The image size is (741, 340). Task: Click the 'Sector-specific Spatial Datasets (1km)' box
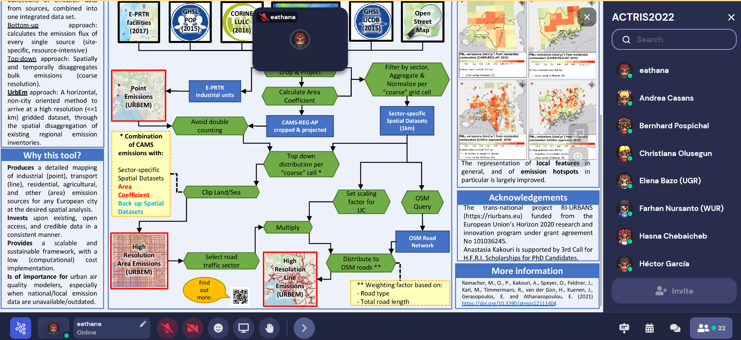(407, 121)
